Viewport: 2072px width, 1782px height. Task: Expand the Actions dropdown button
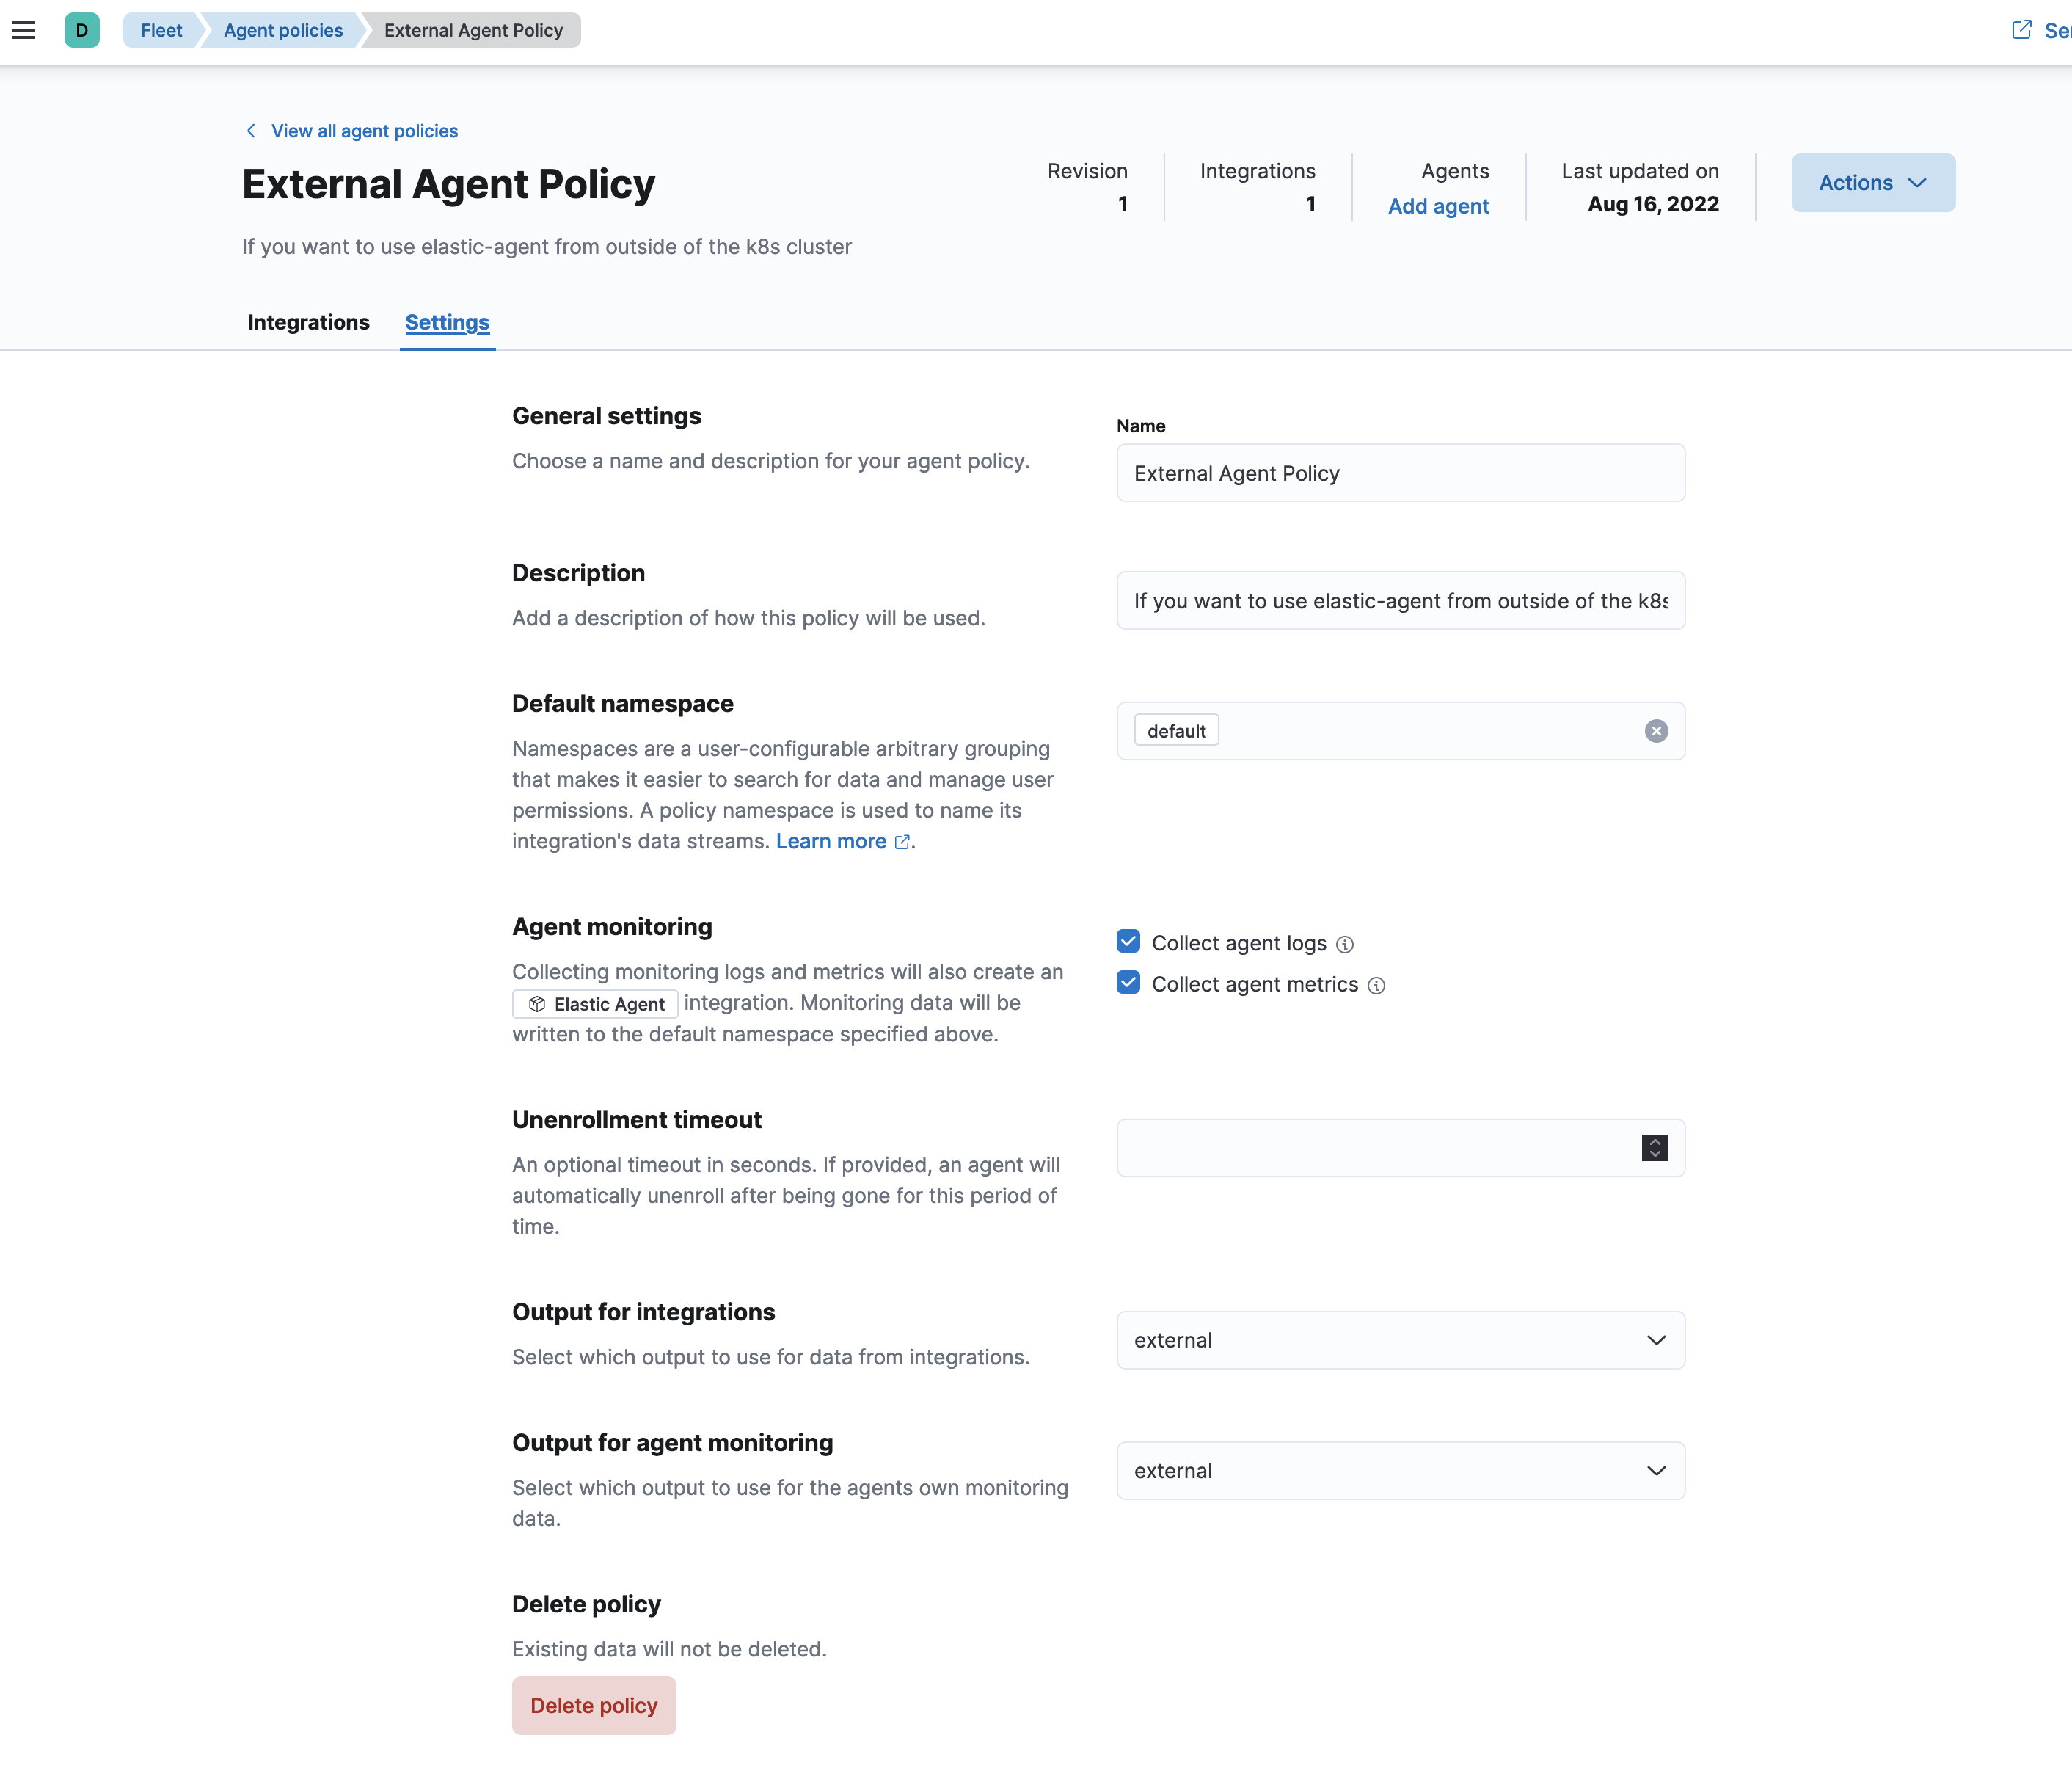click(1872, 183)
